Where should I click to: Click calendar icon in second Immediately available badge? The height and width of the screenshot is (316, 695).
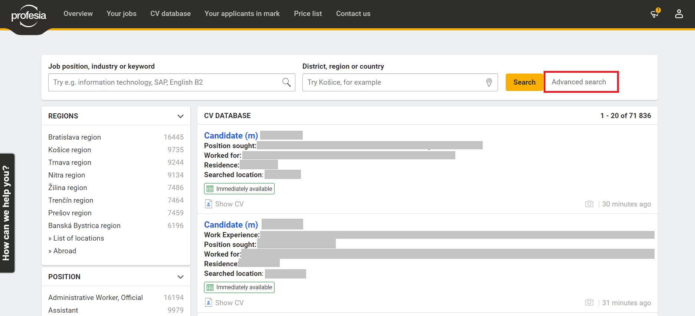(x=210, y=287)
